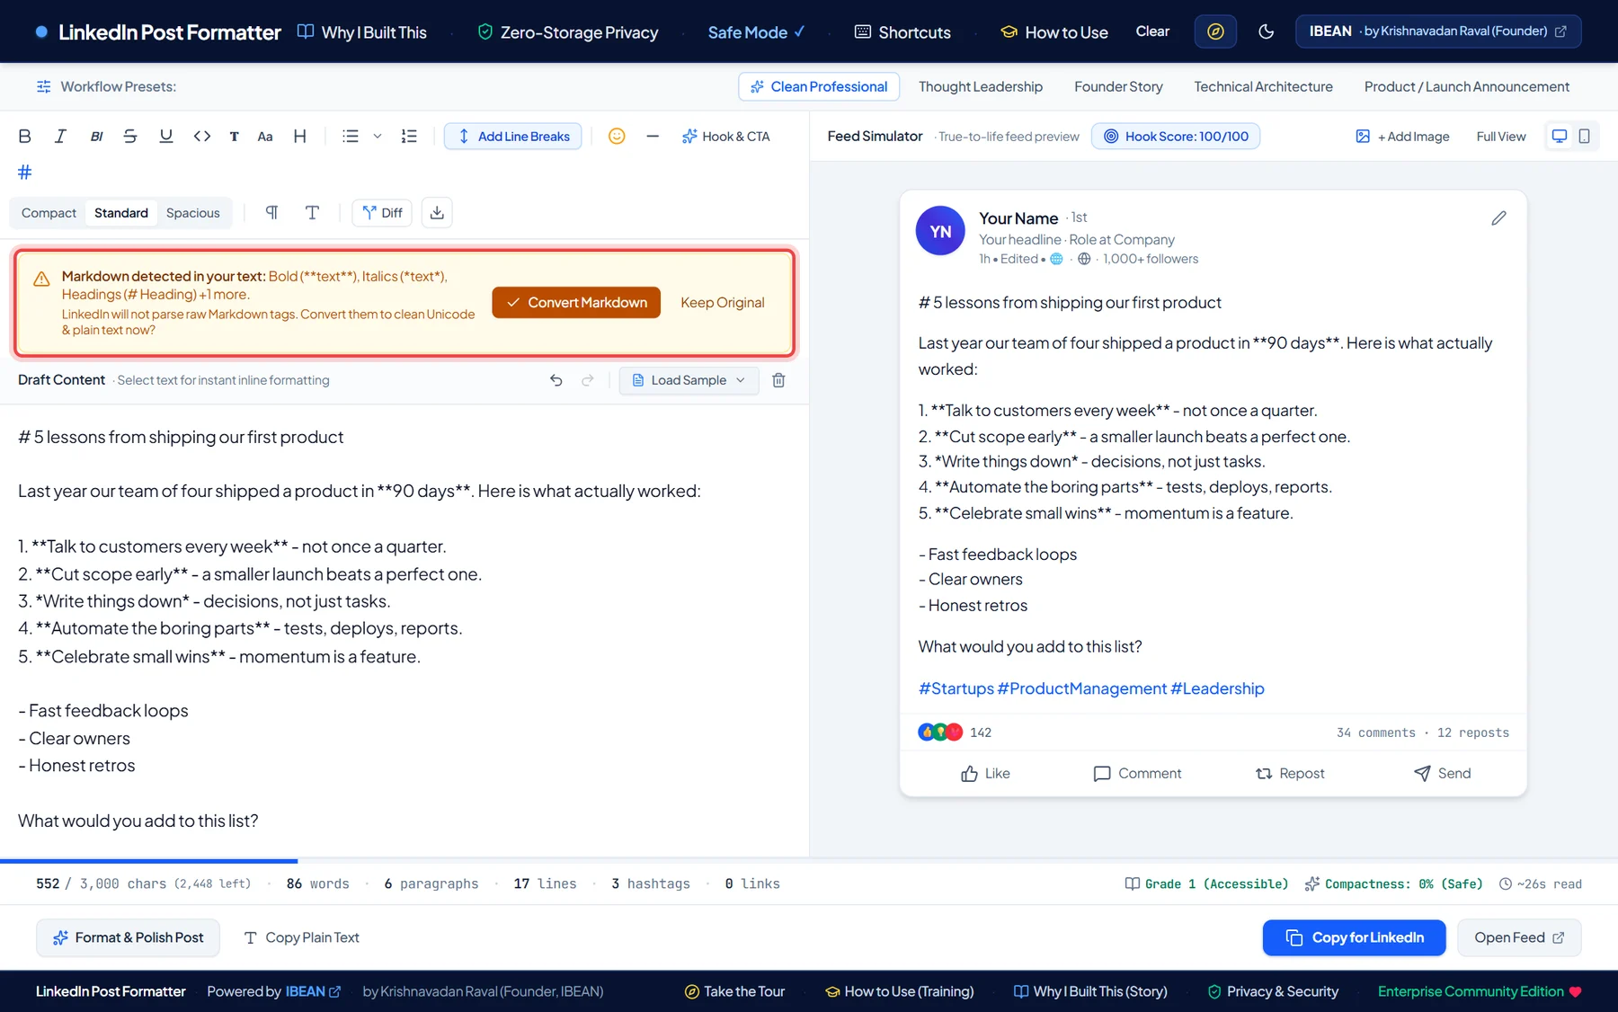This screenshot has width=1618, height=1012.
Task: Apply italic formatting to selected text
Action: [x=60, y=137]
